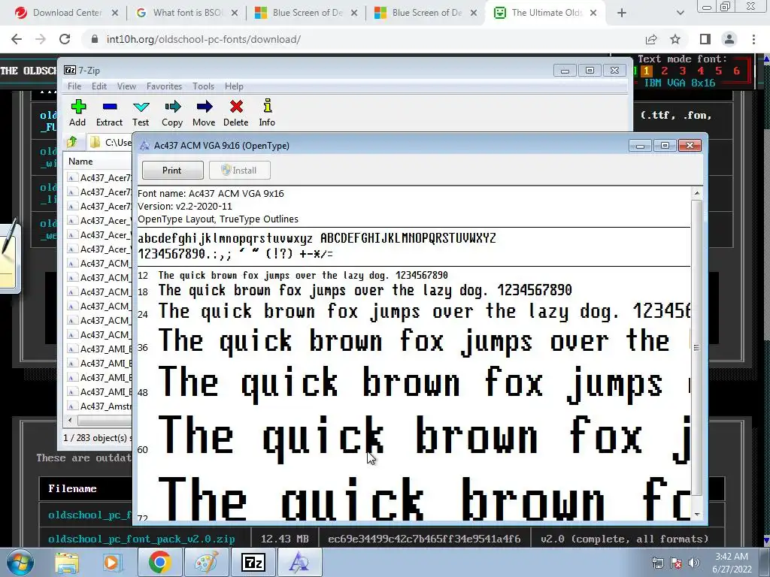The image size is (770, 577).
Task: Click the font viewer taskbar button
Action: (x=299, y=563)
